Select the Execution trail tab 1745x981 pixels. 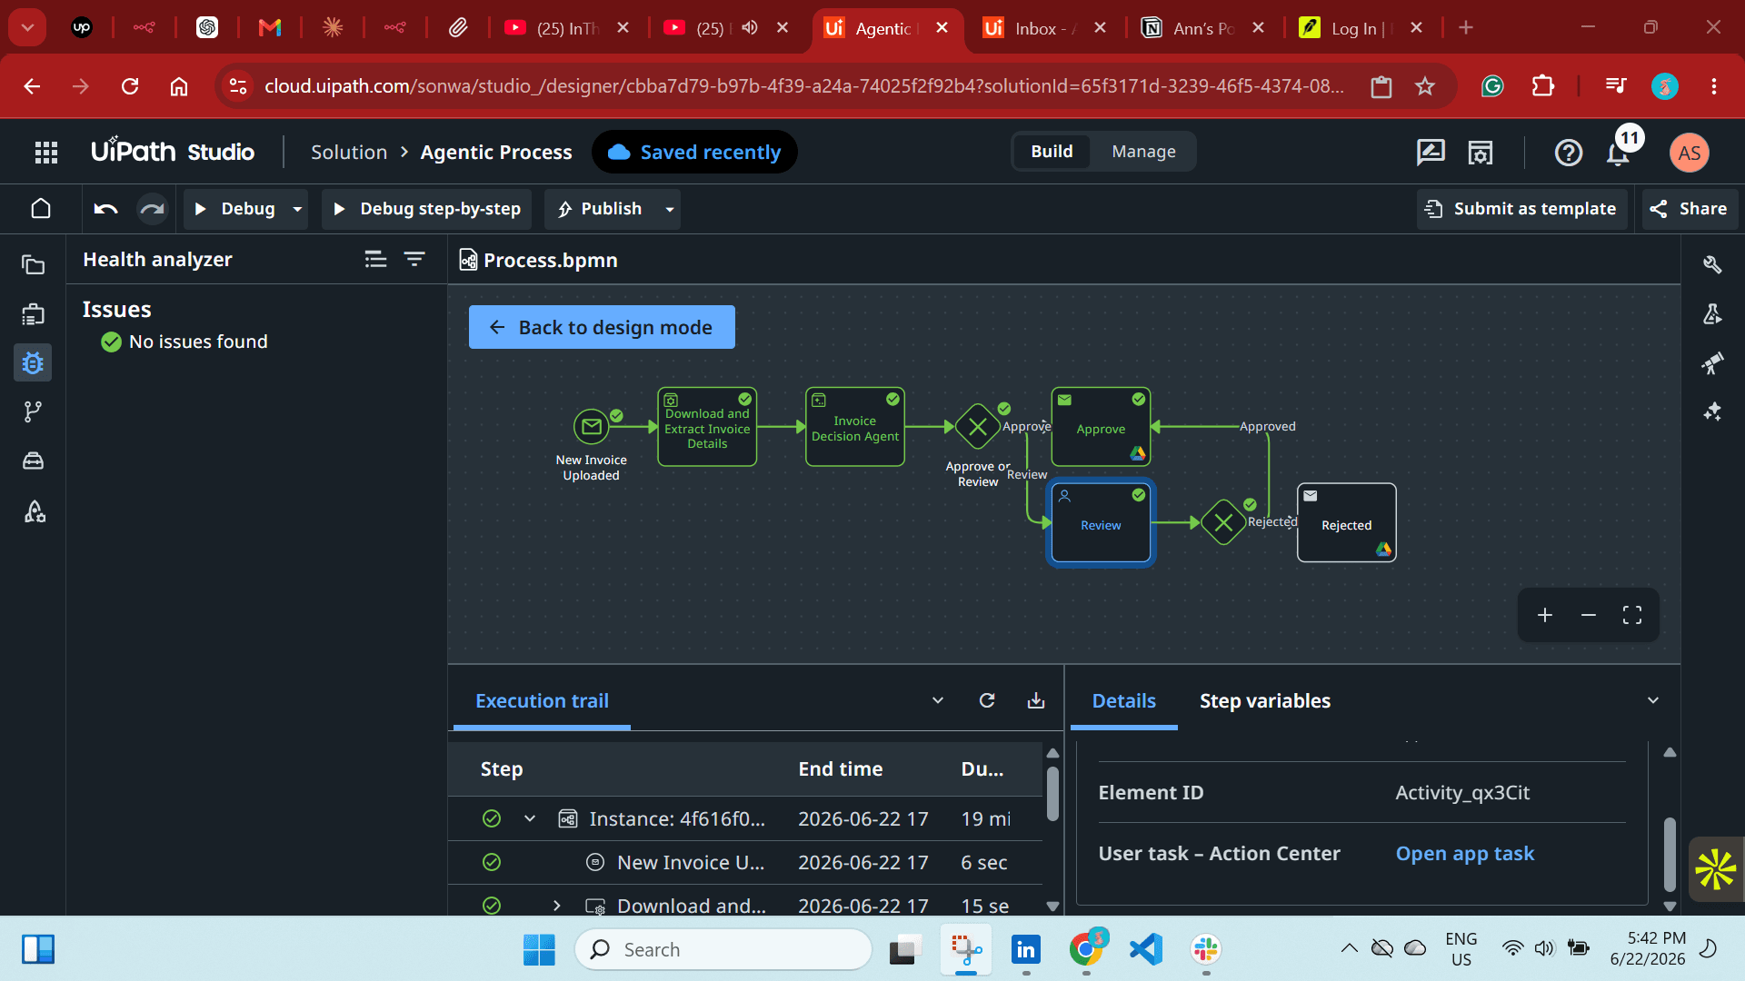pyautogui.click(x=542, y=700)
